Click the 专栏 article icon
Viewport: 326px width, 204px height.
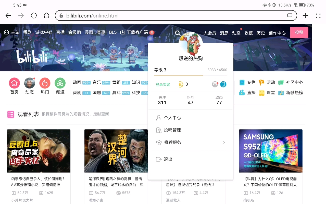tap(242, 82)
